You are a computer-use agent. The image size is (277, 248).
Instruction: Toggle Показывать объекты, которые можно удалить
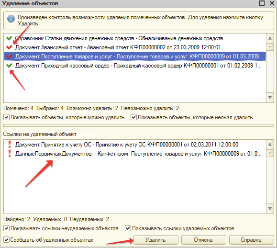(x=7, y=117)
